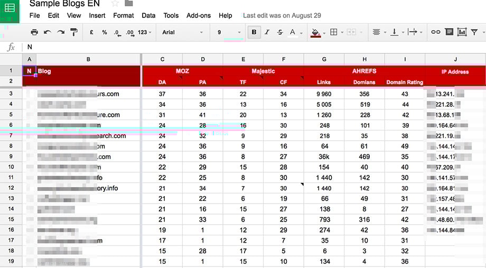Click the print icon in the toolbar

[x=34, y=32]
